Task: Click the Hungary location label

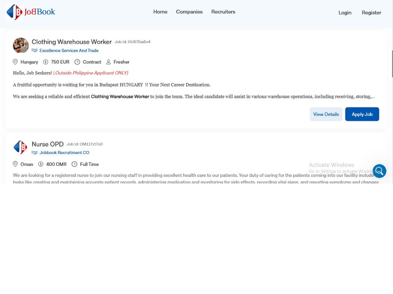Action: (x=29, y=62)
